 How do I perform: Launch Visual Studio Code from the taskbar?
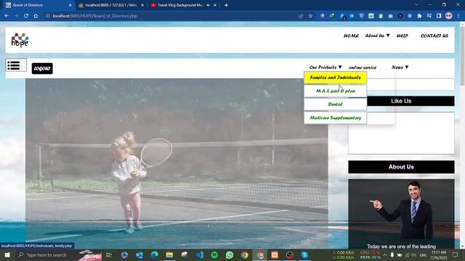[x=200, y=254]
